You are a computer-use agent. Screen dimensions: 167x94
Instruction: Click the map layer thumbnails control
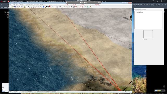pyautogui.click(x=158, y=91)
